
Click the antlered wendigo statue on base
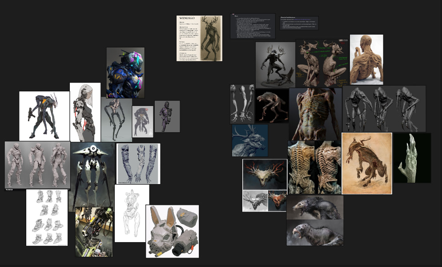275,65
